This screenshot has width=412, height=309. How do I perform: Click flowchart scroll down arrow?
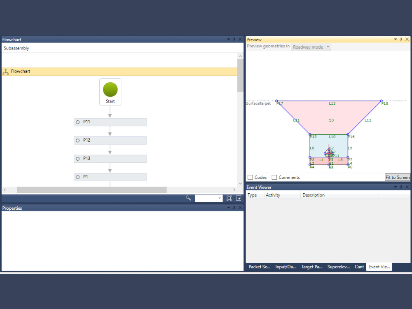[240, 183]
